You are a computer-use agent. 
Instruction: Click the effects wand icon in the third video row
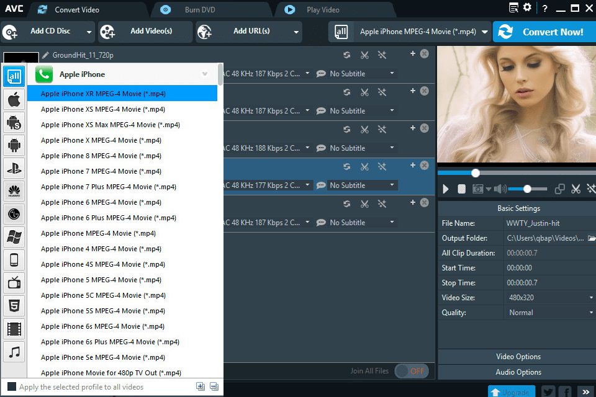click(x=382, y=130)
